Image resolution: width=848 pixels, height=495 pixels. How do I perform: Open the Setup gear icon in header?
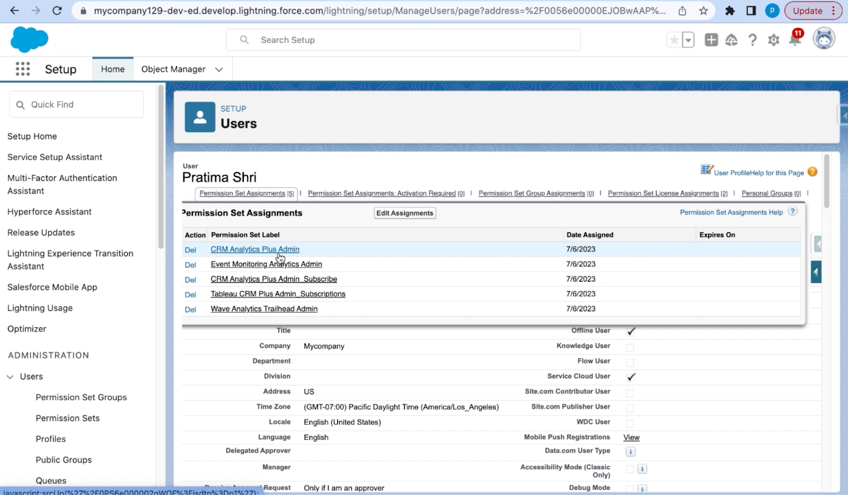773,39
